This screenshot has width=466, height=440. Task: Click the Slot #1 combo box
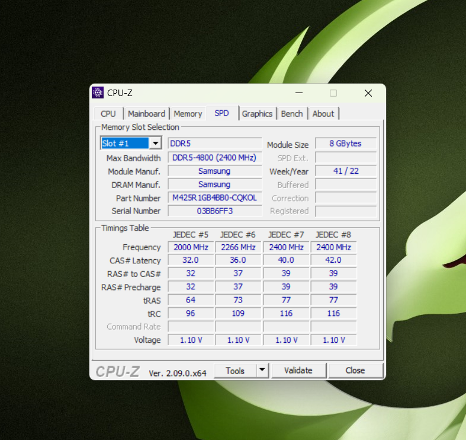[x=131, y=143]
